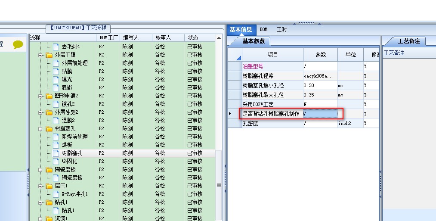Viewport: 436px width, 221px height.
Task: Click document icon of 退膜2
Action: pos(56,121)
